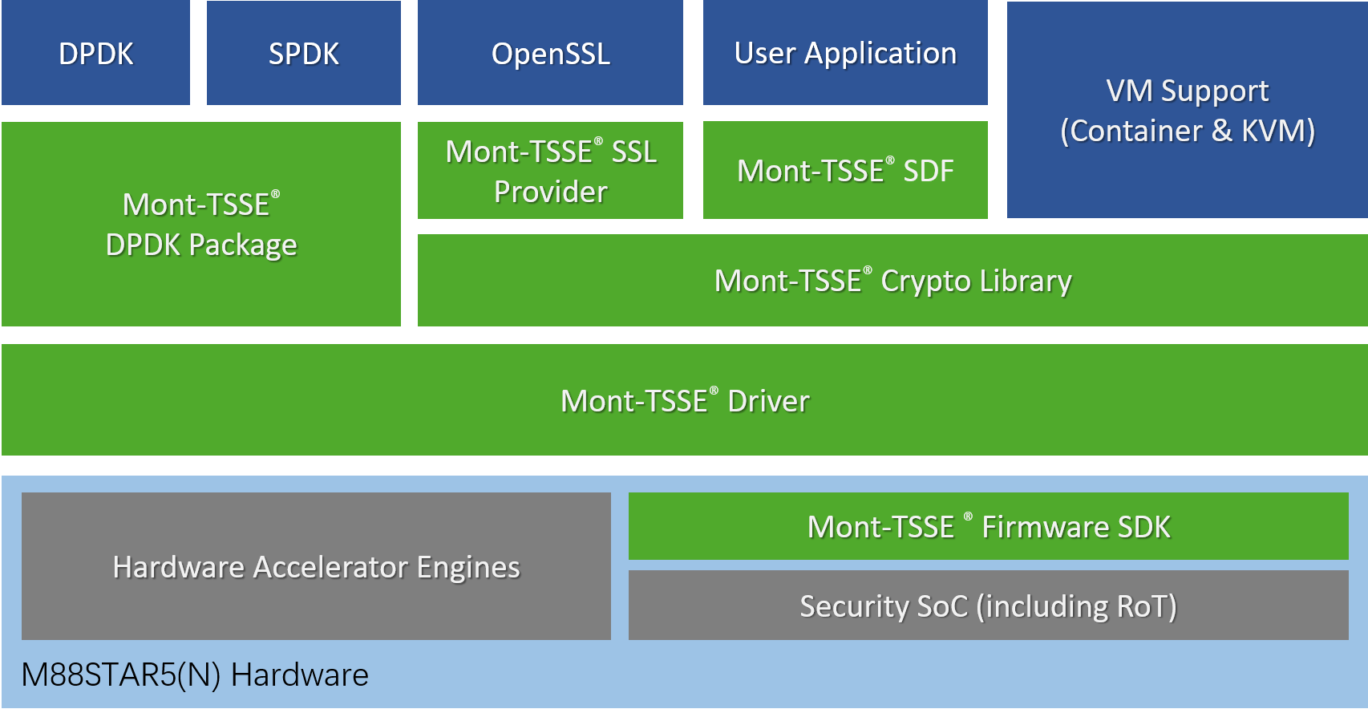Image resolution: width=1368 pixels, height=713 pixels.
Task: Click the Security SoC (including RoT) block
Action: 989,606
